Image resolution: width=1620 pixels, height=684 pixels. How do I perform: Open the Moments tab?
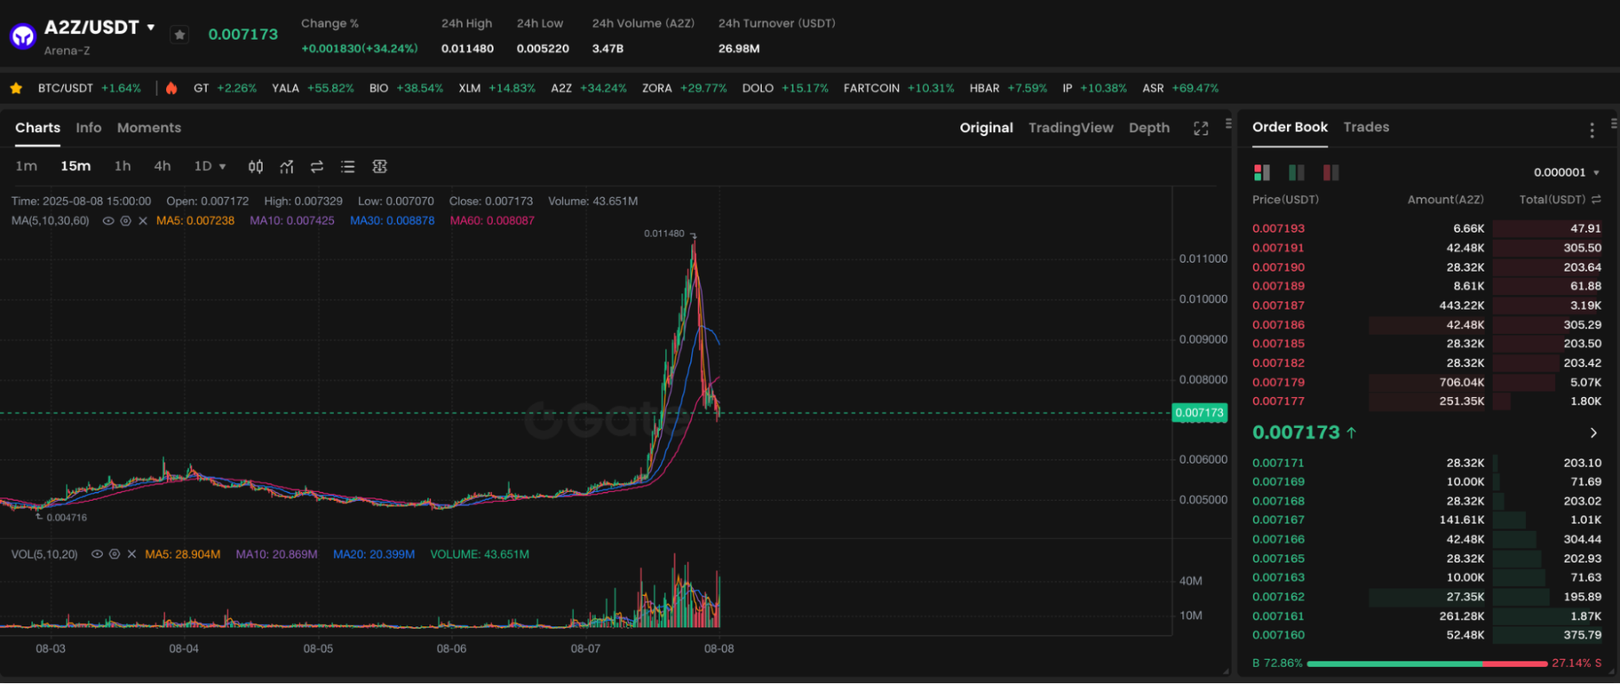click(149, 128)
